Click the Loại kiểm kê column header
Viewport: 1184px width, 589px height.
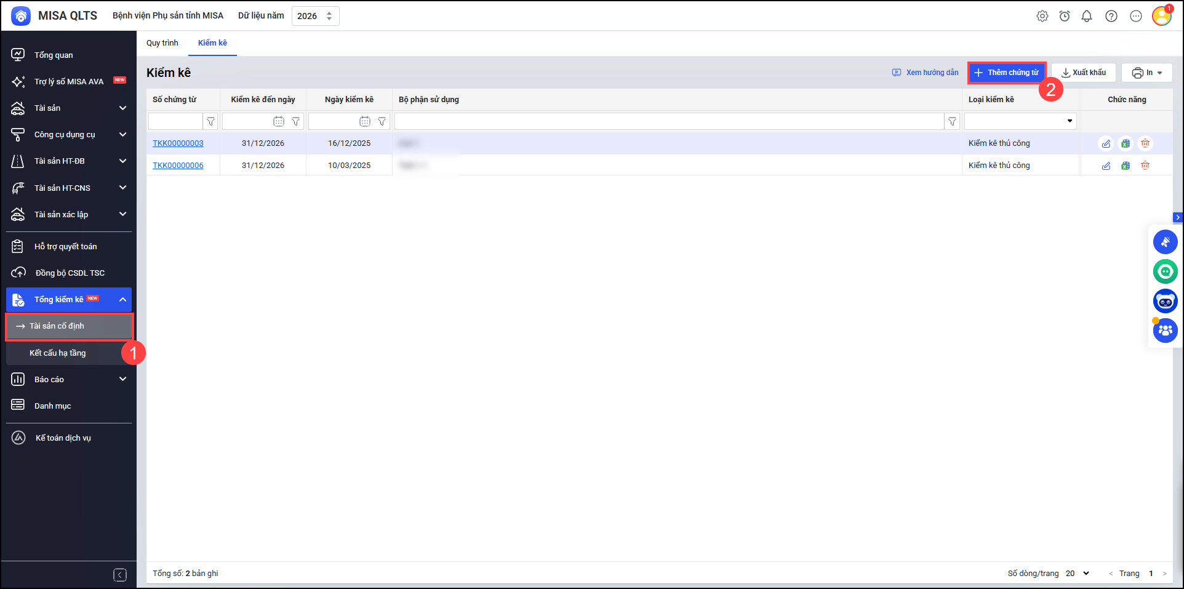click(991, 100)
